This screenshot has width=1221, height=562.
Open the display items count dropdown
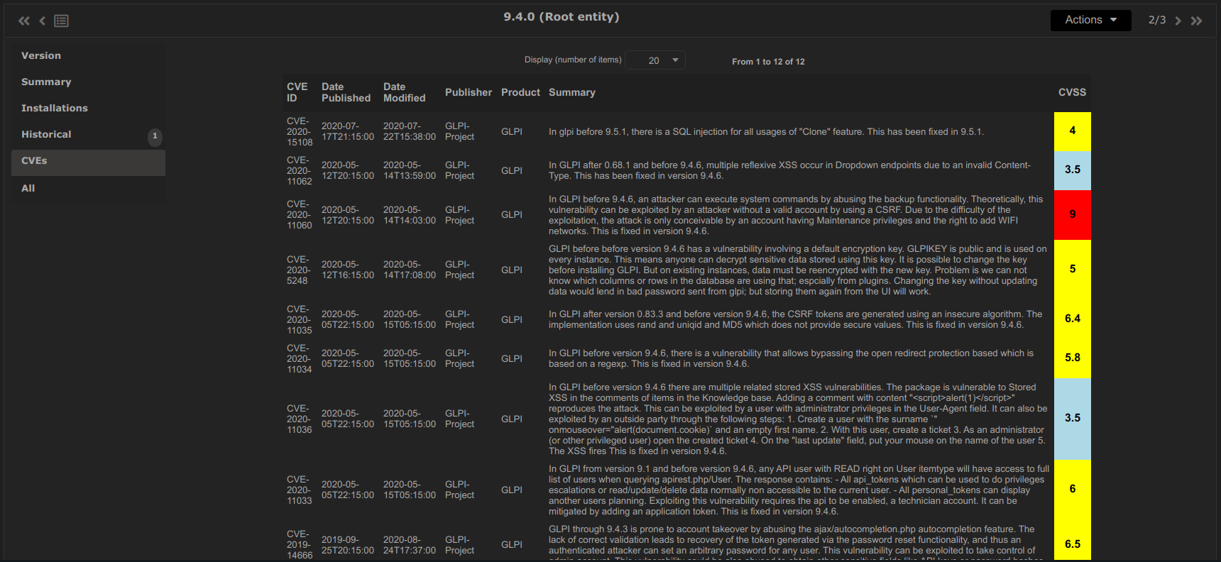pyautogui.click(x=655, y=60)
